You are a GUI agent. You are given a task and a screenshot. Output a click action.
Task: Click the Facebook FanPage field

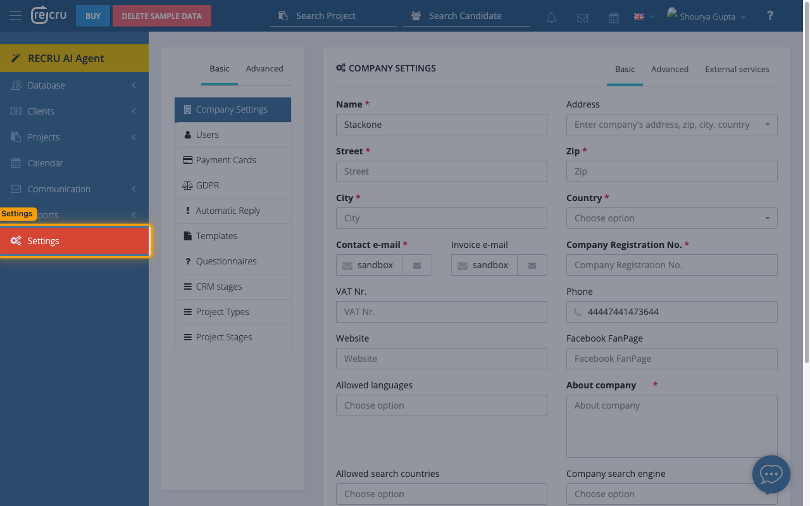[672, 359]
